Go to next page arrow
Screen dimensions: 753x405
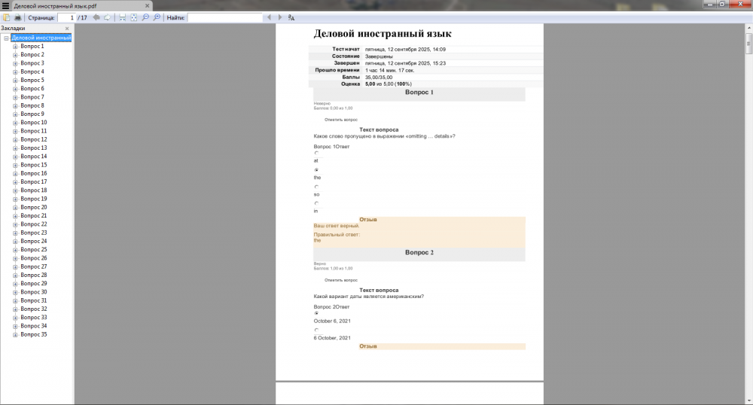click(x=107, y=18)
